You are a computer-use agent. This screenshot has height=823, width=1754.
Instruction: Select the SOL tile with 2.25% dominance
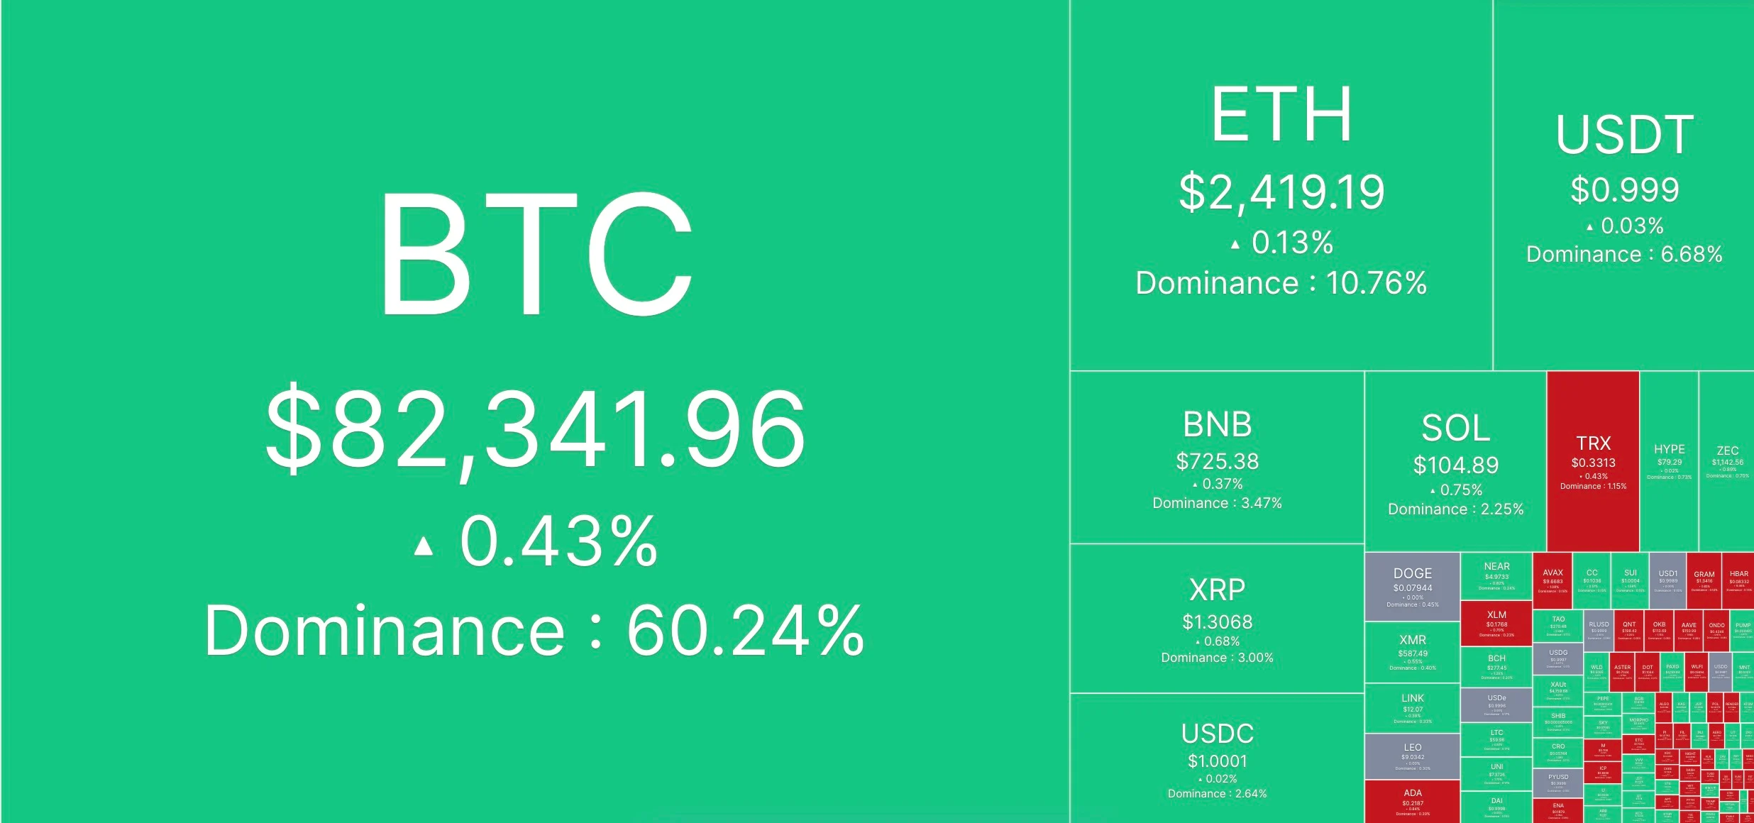(1455, 462)
